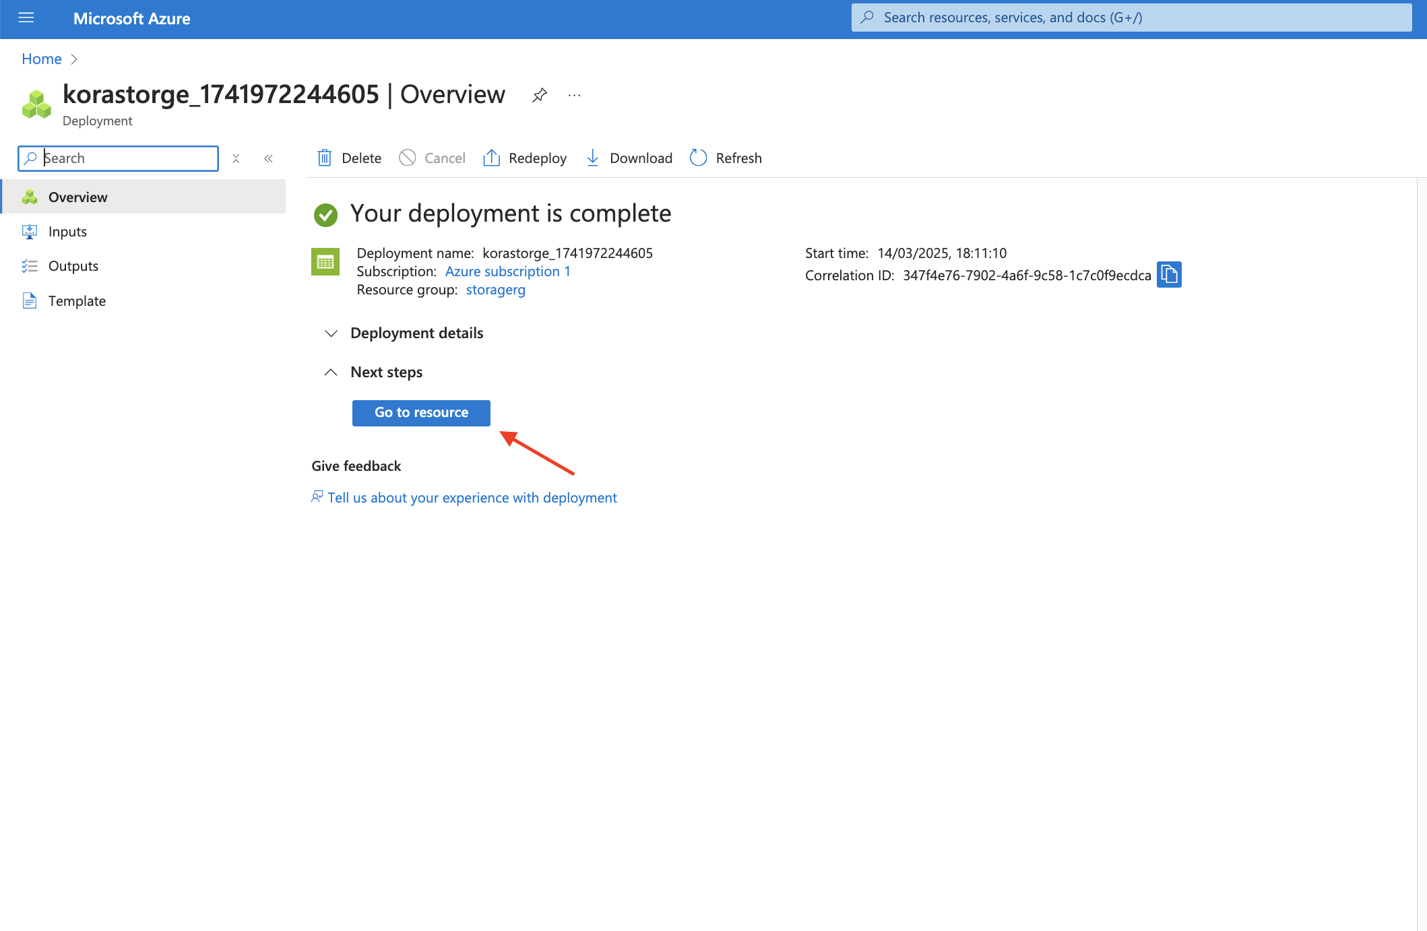Click the Microsoft Azure home title
The height and width of the screenshot is (931, 1427).
131,18
